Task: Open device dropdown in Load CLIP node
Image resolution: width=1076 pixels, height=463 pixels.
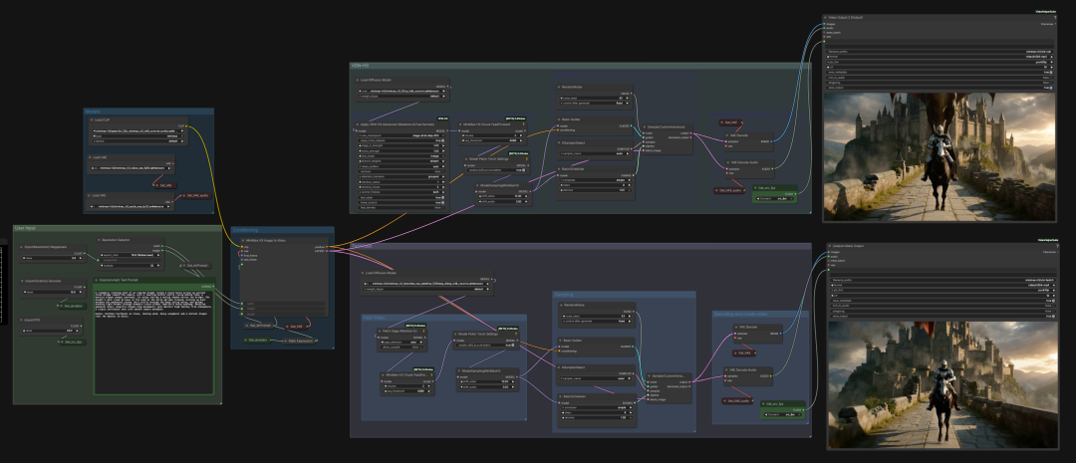Action: click(x=137, y=141)
